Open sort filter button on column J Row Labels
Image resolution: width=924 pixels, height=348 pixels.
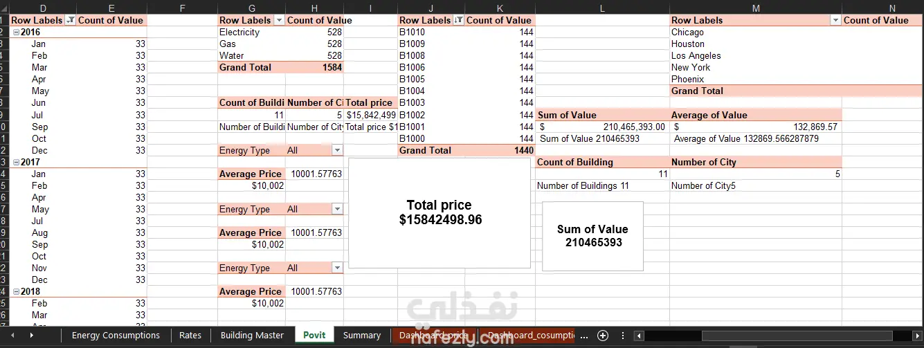tap(458, 20)
